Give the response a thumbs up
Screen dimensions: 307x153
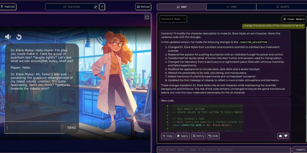280,136
